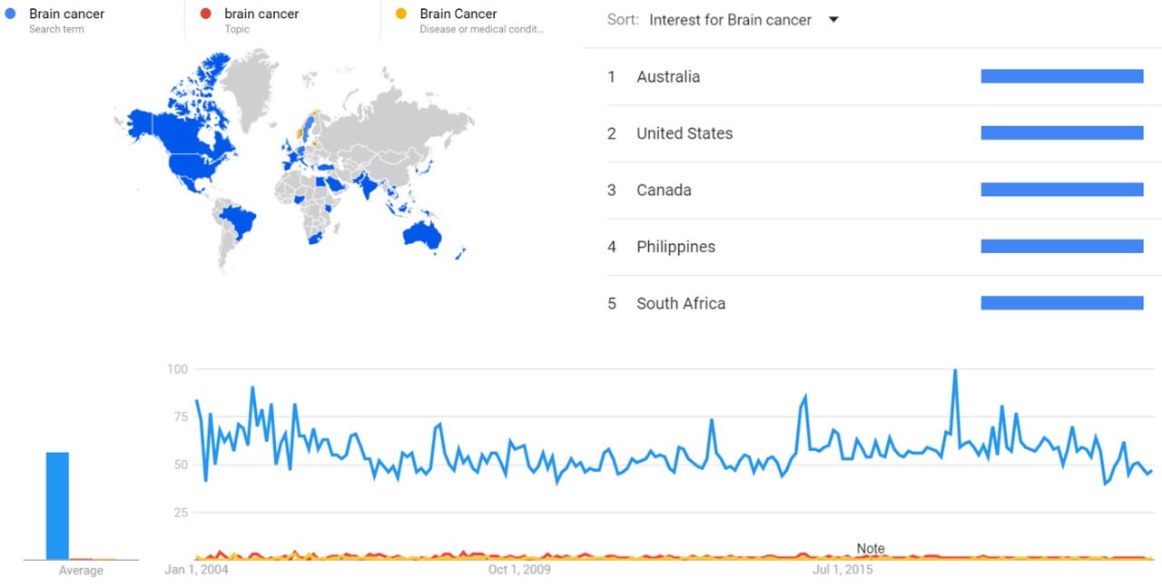Choose South Africa in the region list
This screenshot has height=588, width=1162.
pyautogui.click(x=681, y=304)
